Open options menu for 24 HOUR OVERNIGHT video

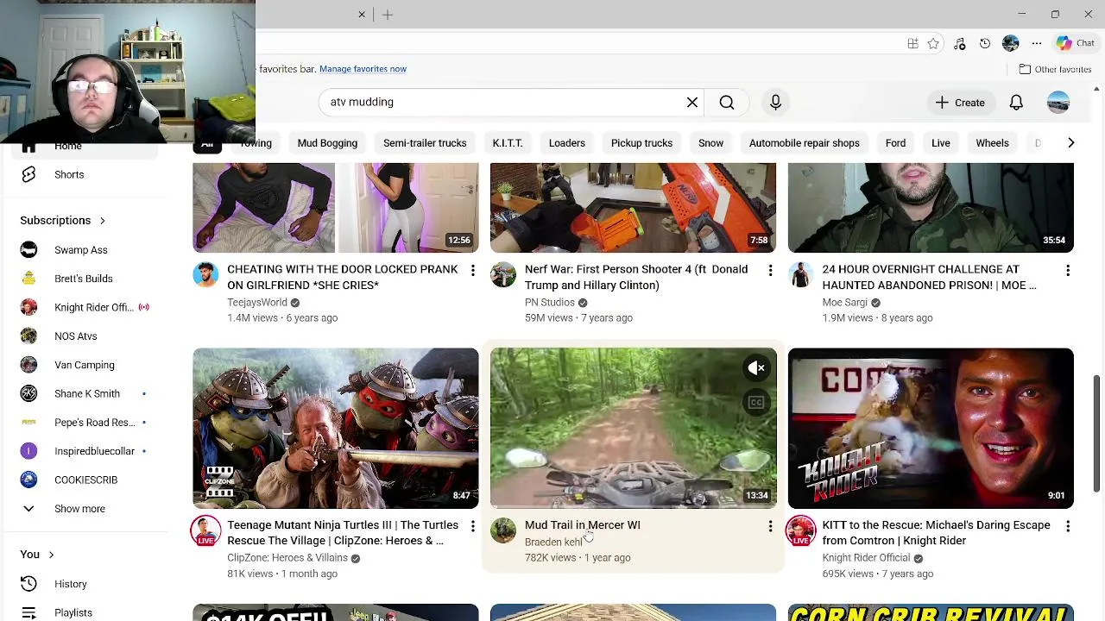[1068, 270]
